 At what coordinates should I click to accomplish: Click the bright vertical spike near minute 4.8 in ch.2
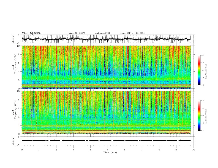(x=105, y=112)
